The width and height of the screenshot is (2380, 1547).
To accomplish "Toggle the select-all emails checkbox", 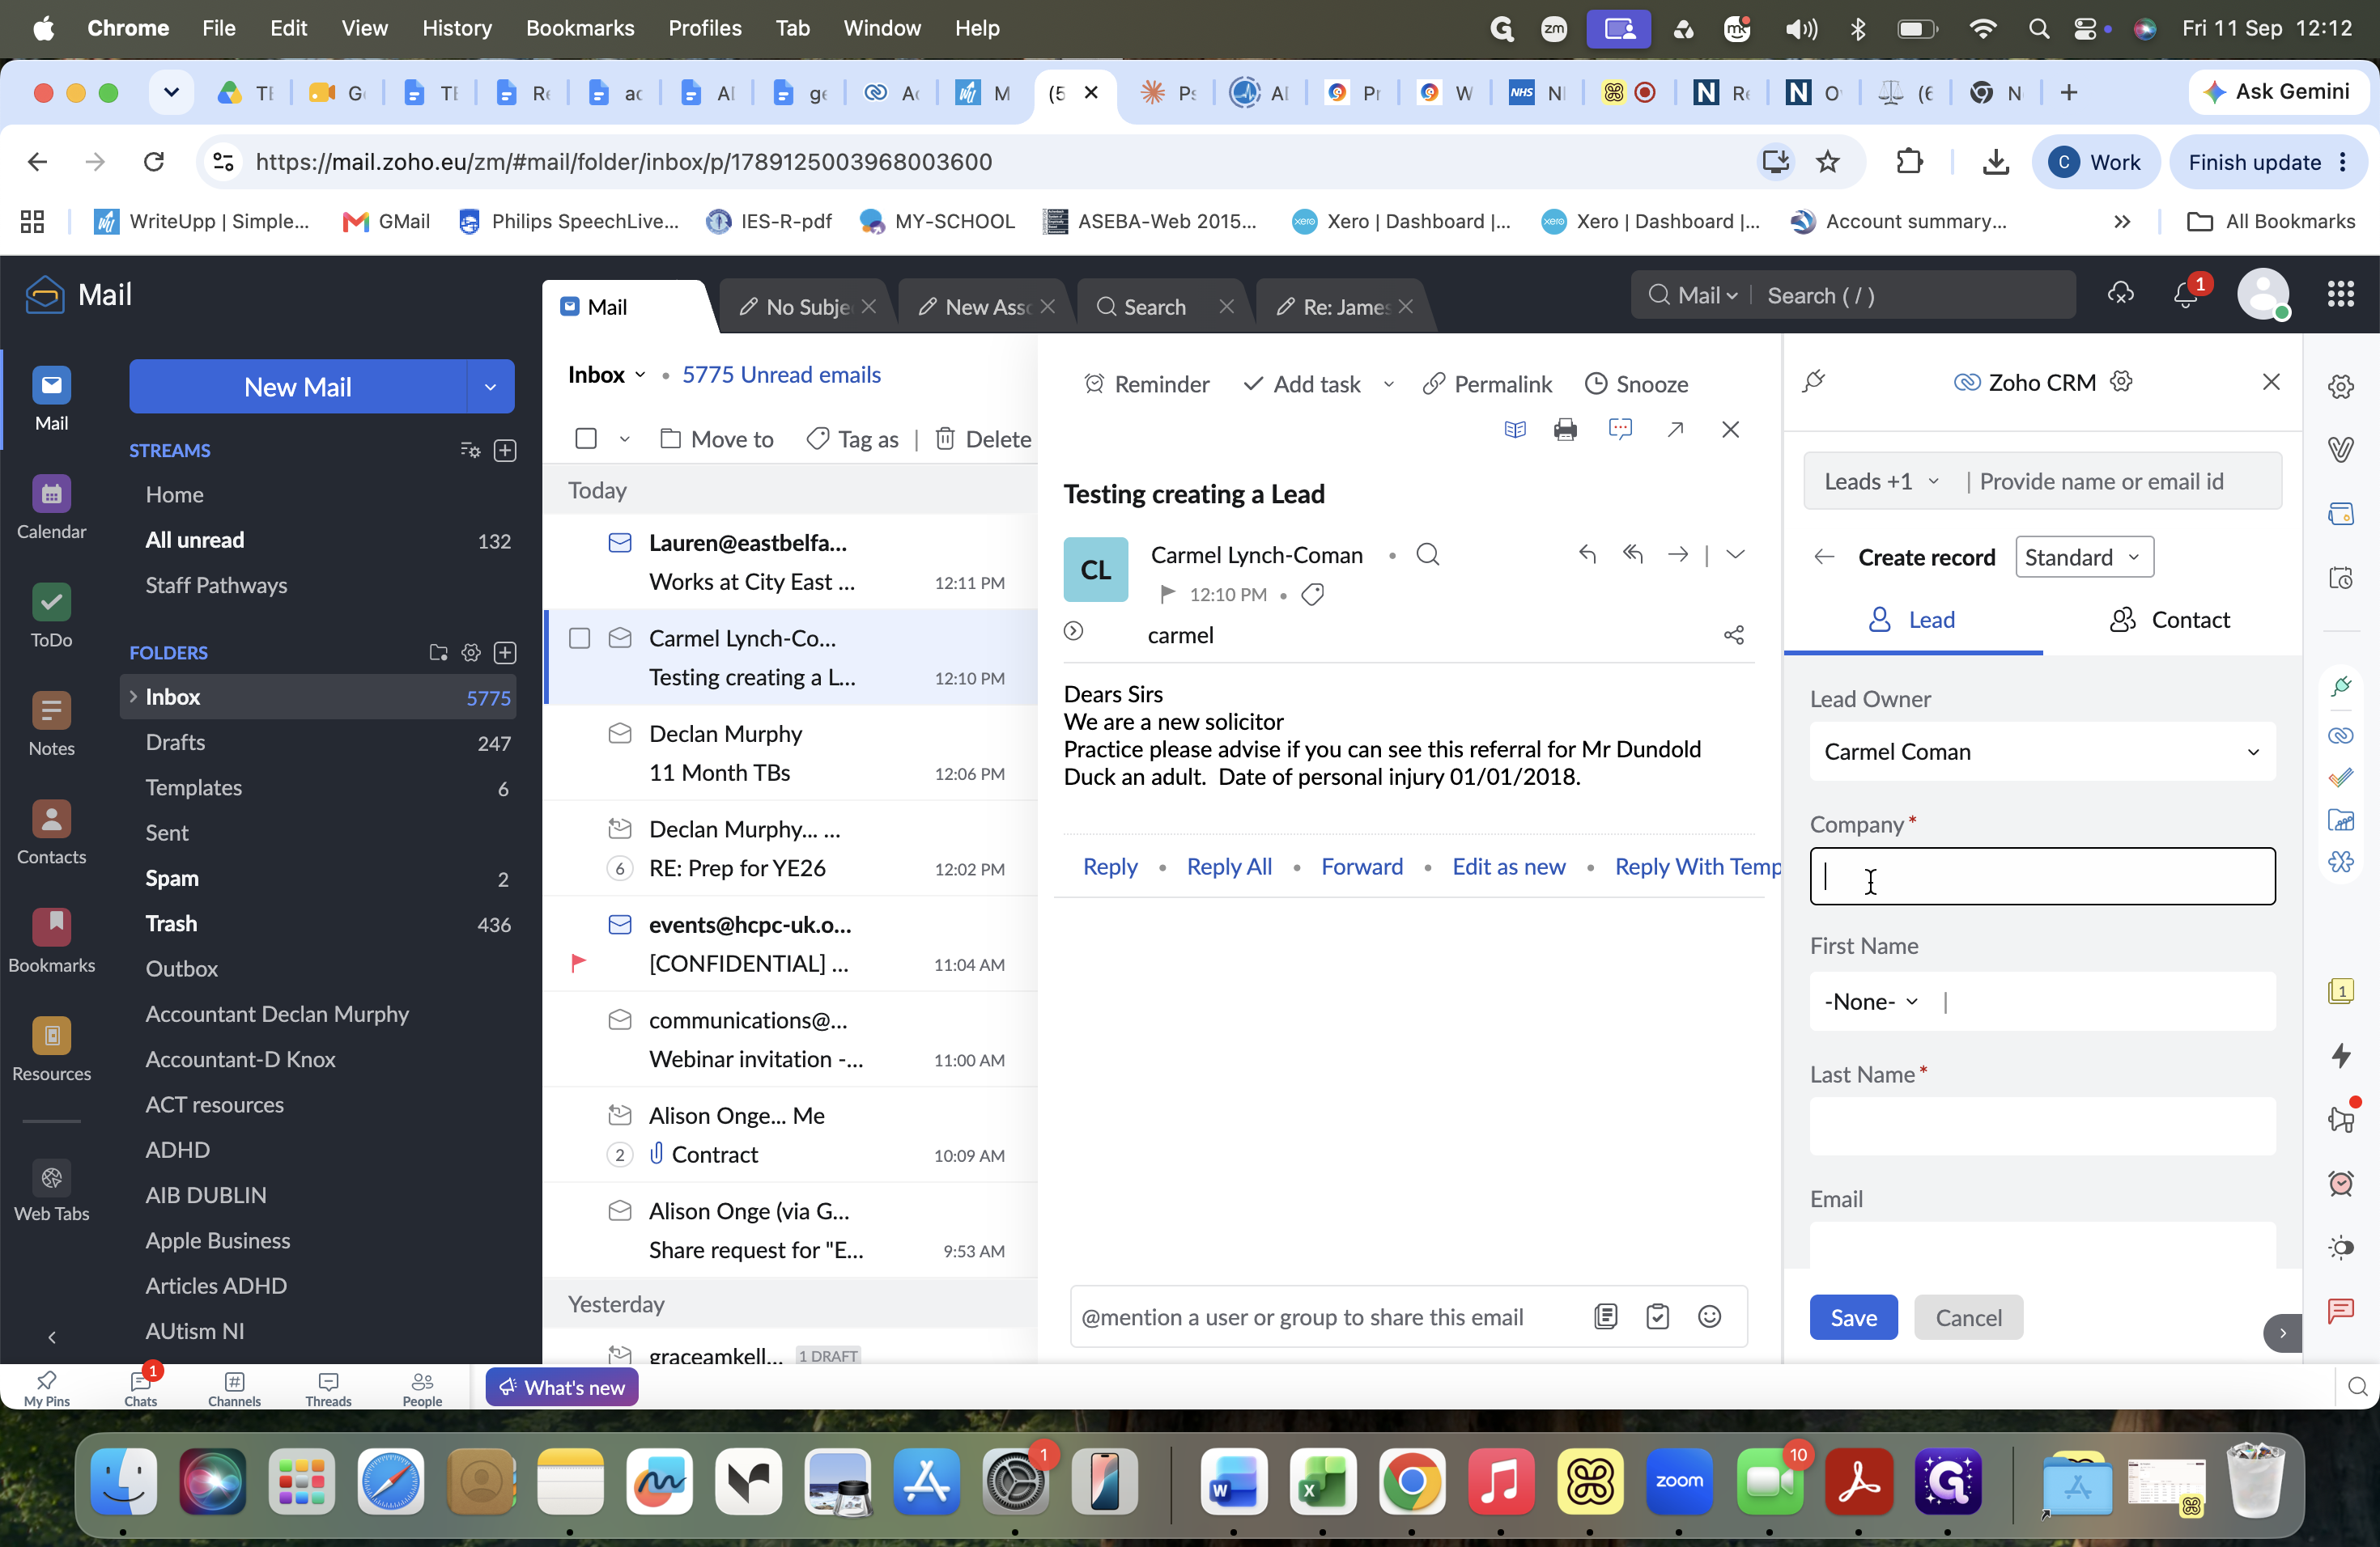I will coord(586,439).
